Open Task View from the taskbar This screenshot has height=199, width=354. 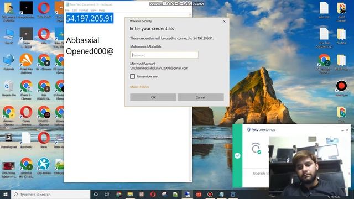[107, 194]
